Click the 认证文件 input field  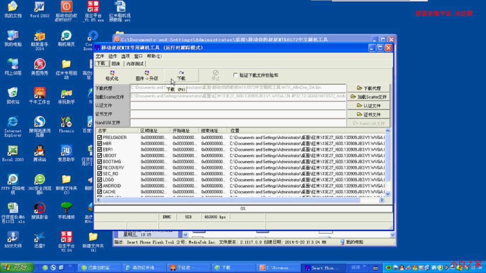tap(238, 105)
